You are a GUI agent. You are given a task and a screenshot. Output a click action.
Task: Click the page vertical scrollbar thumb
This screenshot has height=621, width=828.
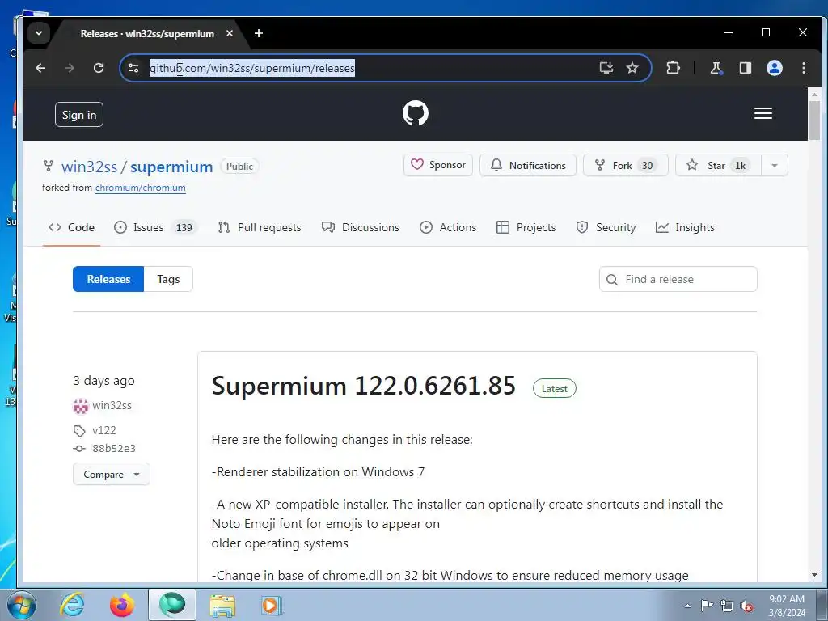coord(814,120)
